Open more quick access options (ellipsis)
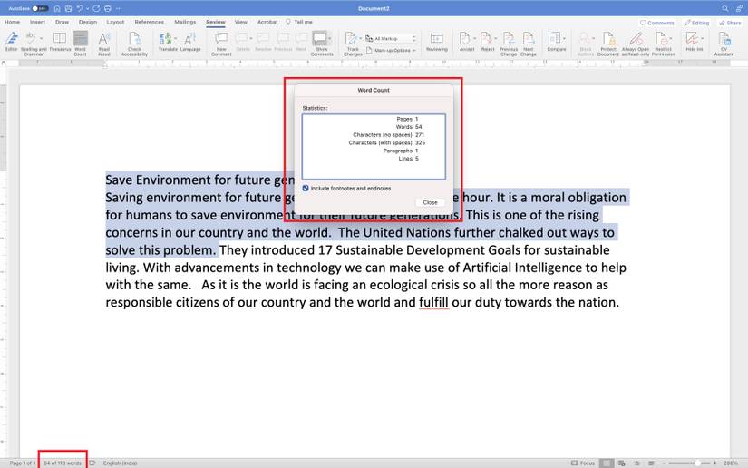Image resolution: width=748 pixels, height=468 pixels. click(119, 8)
